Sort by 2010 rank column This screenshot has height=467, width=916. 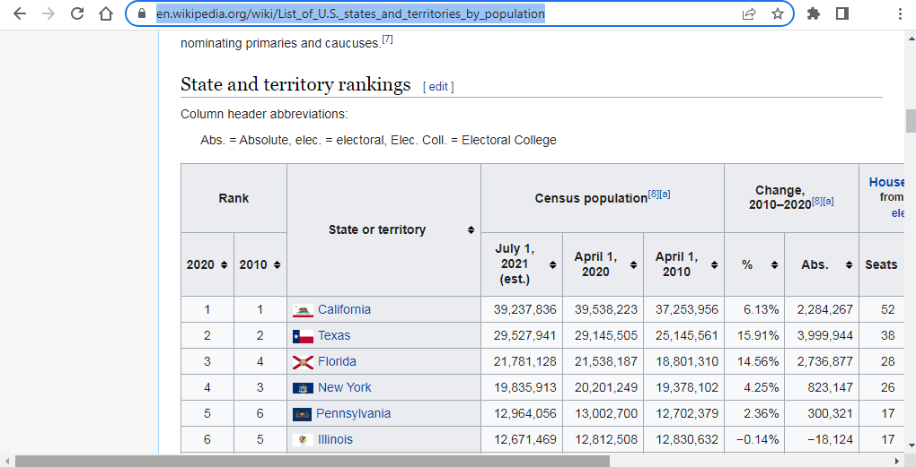point(260,264)
